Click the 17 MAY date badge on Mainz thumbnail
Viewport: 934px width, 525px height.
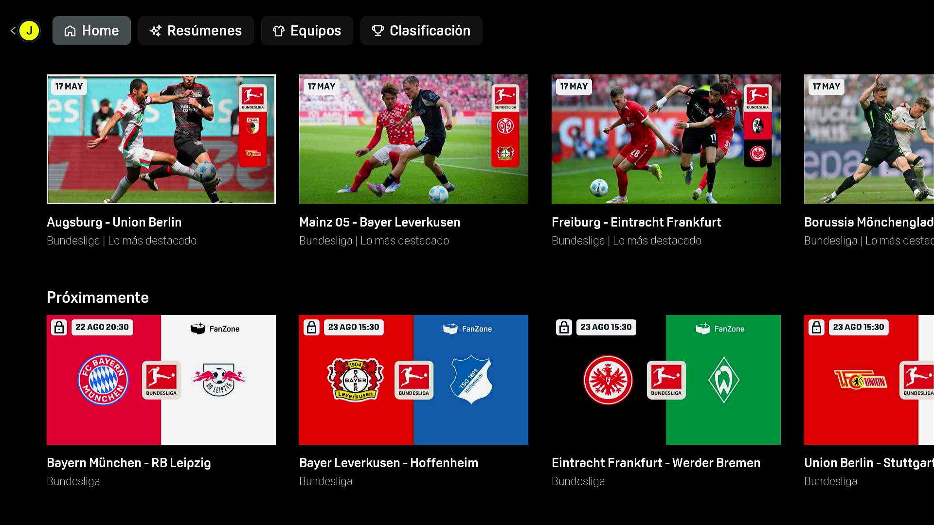(x=322, y=87)
